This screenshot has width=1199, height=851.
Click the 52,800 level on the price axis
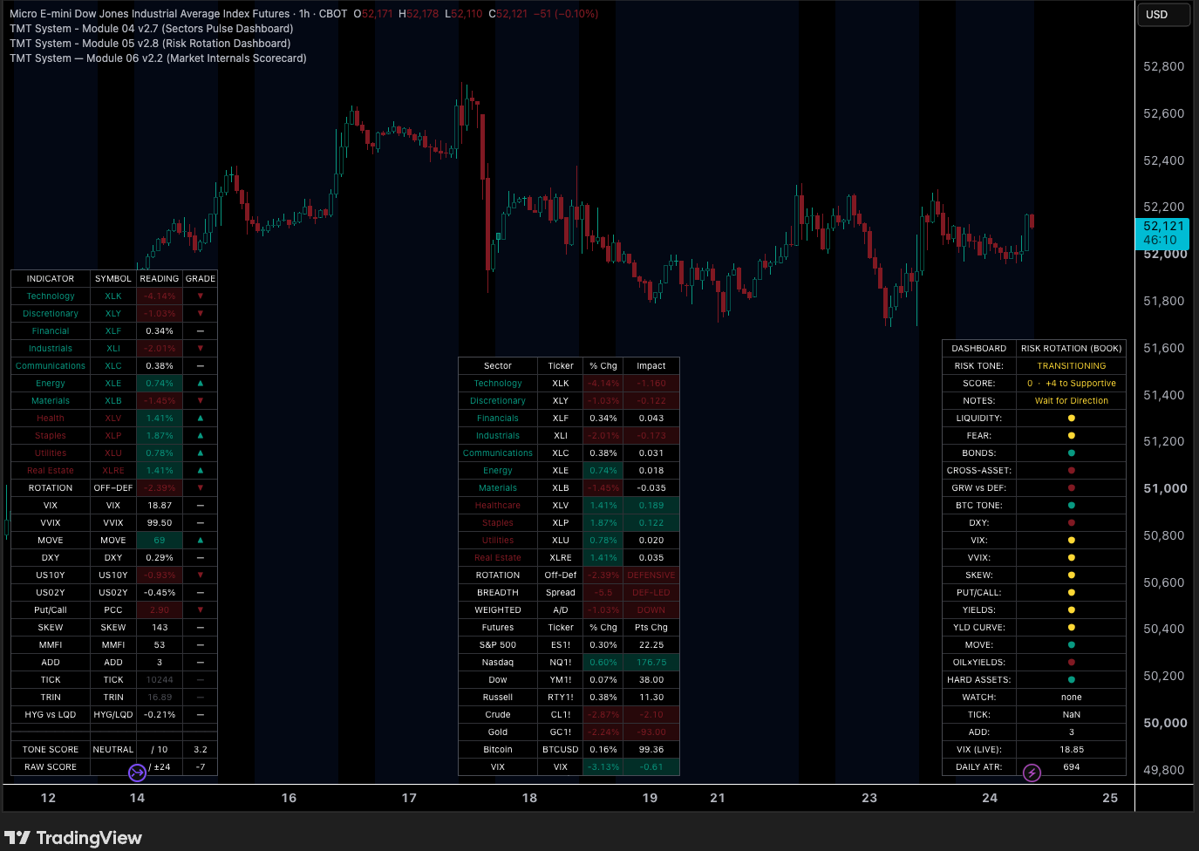(1164, 66)
